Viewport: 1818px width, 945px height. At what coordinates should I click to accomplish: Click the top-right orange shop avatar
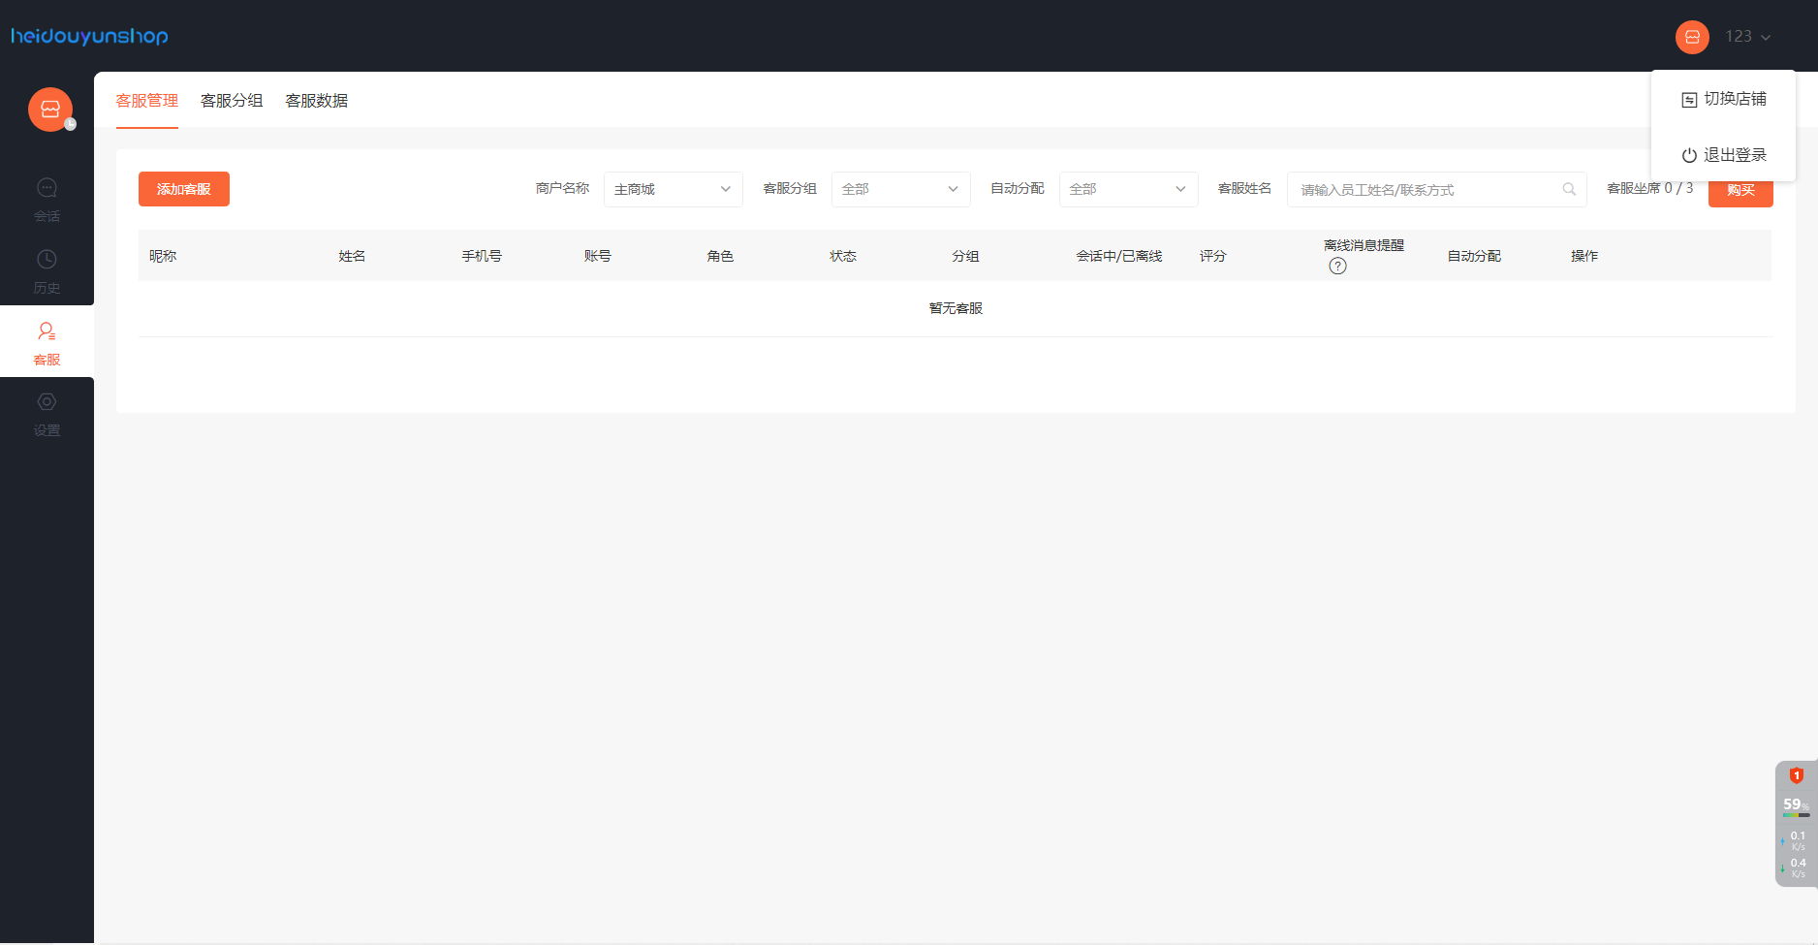(x=1692, y=37)
